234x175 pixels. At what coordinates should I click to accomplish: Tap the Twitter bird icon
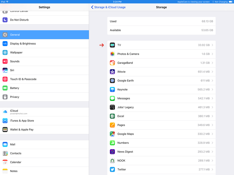click(x=112, y=169)
